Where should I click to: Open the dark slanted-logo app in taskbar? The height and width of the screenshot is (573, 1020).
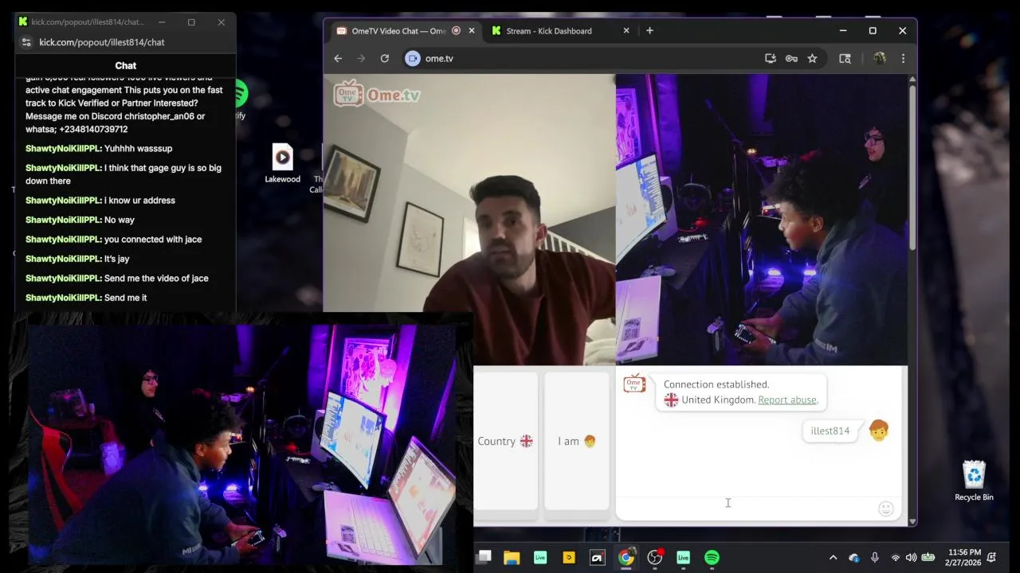(597, 558)
